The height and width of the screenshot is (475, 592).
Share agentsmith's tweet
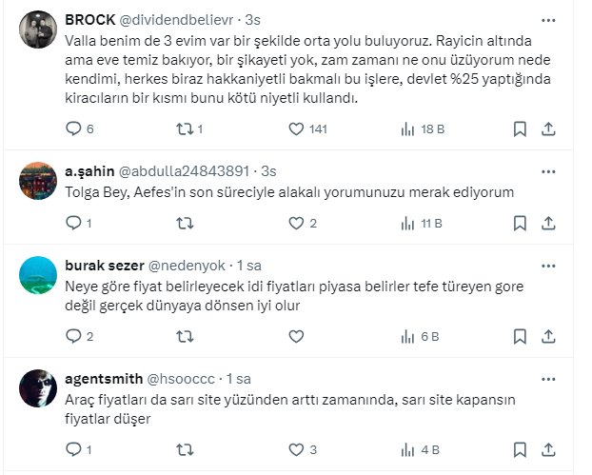[x=549, y=449]
